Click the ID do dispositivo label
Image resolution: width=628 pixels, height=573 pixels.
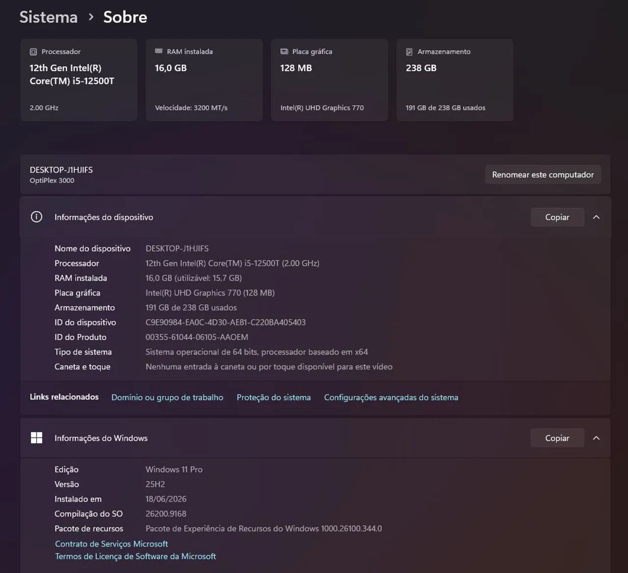(x=85, y=322)
